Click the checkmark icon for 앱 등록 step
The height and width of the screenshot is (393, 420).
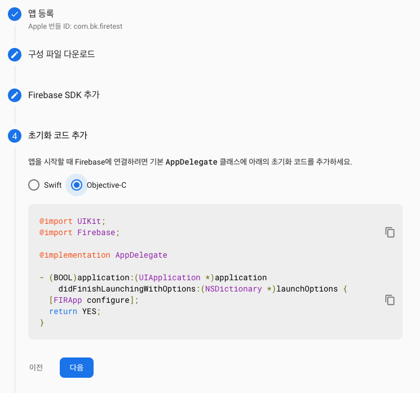pyautogui.click(x=15, y=15)
